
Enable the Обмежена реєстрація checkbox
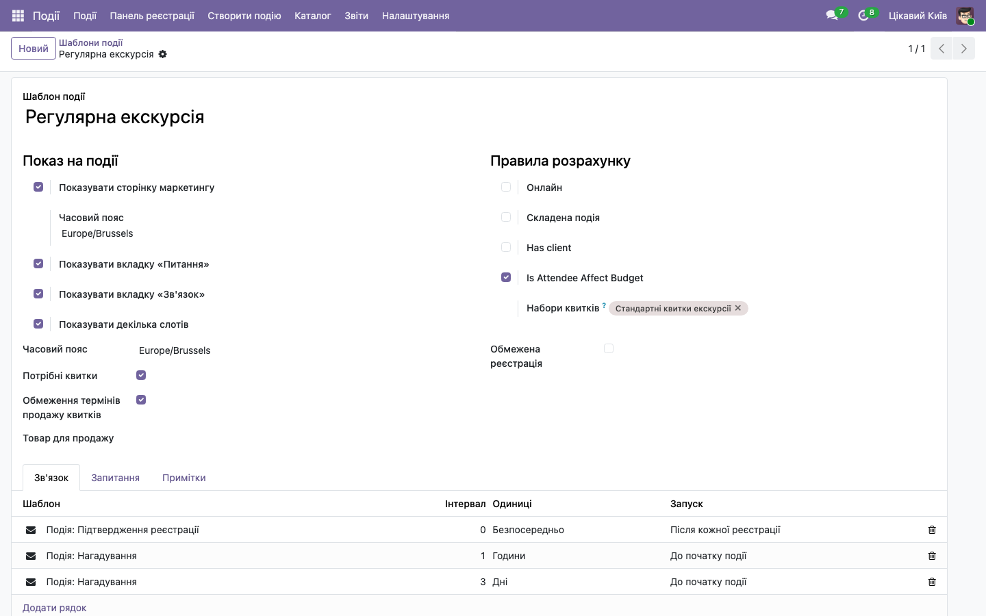(x=609, y=348)
